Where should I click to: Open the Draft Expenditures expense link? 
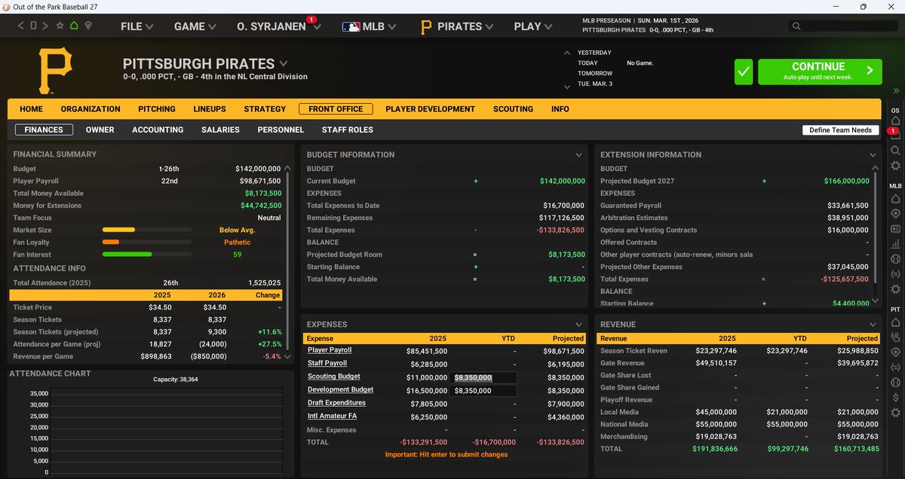336,403
